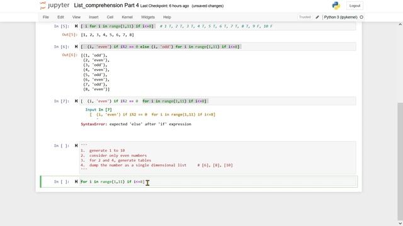Click the Out[6] prompt label

tap(69, 55)
